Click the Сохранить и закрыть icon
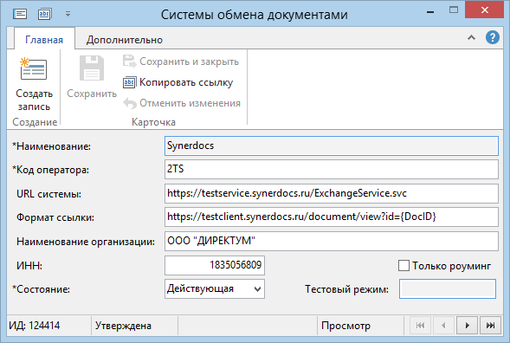Screen dimensions: 510x343 (x=130, y=61)
